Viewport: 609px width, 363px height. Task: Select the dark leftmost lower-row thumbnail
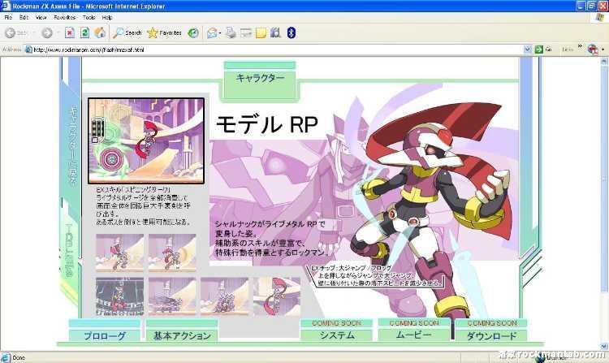[x=119, y=296]
